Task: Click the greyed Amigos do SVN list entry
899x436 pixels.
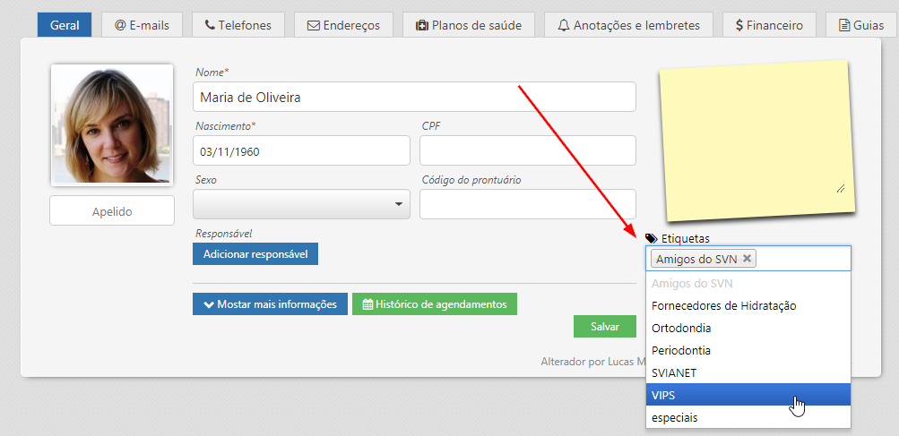Action: (748, 284)
